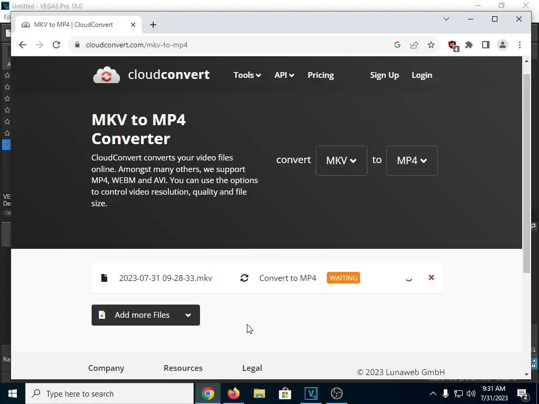Toggle the Chrome side panel icon
539x404 pixels.
(x=486, y=45)
